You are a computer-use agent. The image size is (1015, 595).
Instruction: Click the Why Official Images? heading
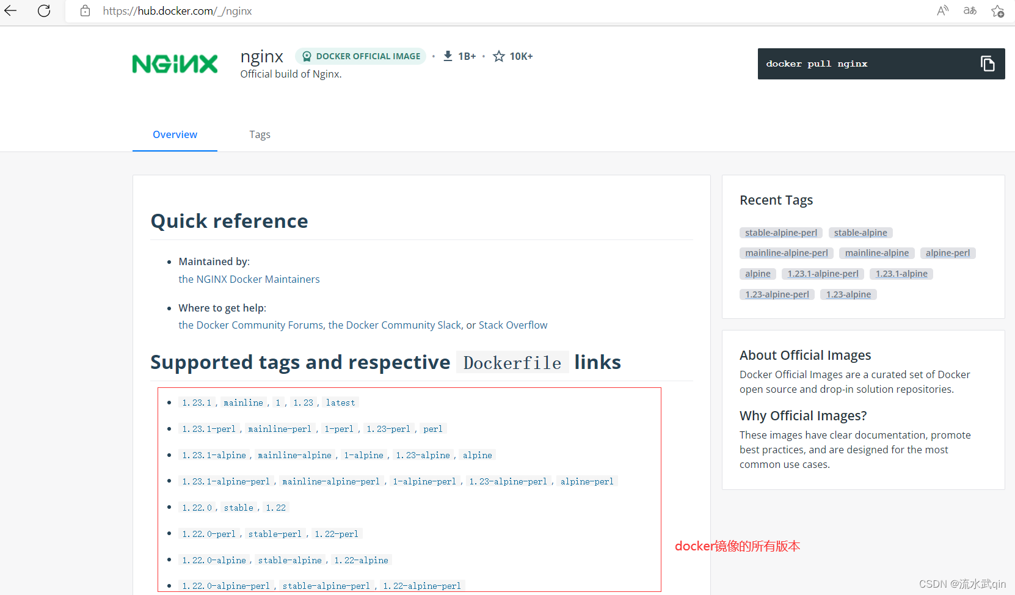pos(803,415)
